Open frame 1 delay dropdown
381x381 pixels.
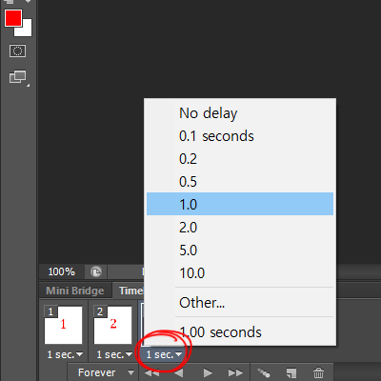[x=65, y=354]
